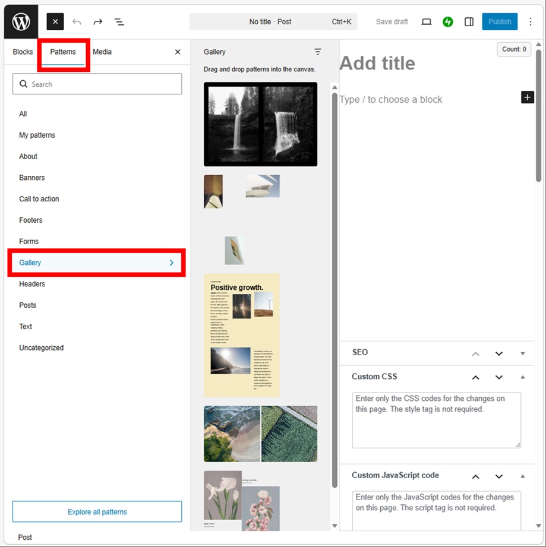Click the Search patterns input field

pyautogui.click(x=97, y=84)
